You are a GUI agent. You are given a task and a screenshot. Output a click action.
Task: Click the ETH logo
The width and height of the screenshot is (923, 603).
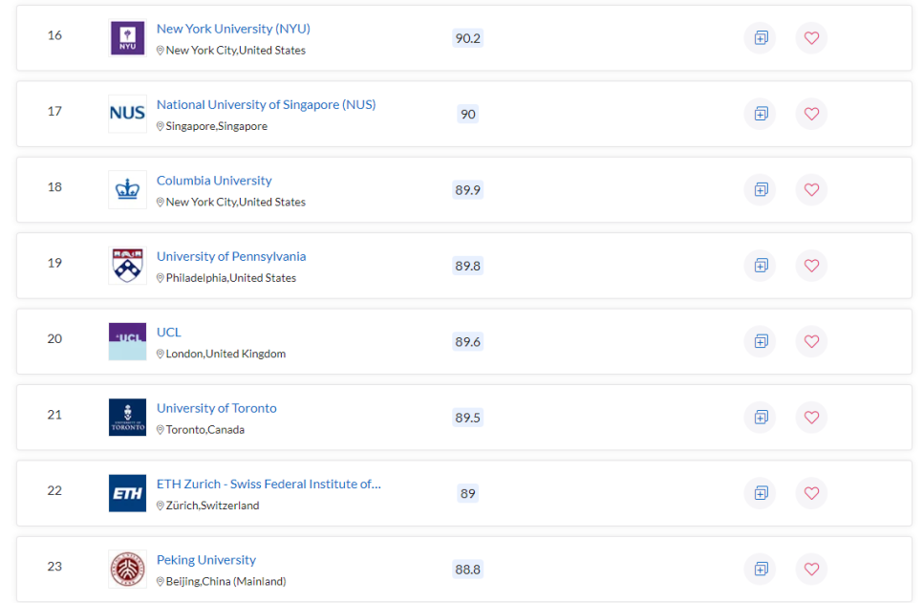pos(127,493)
